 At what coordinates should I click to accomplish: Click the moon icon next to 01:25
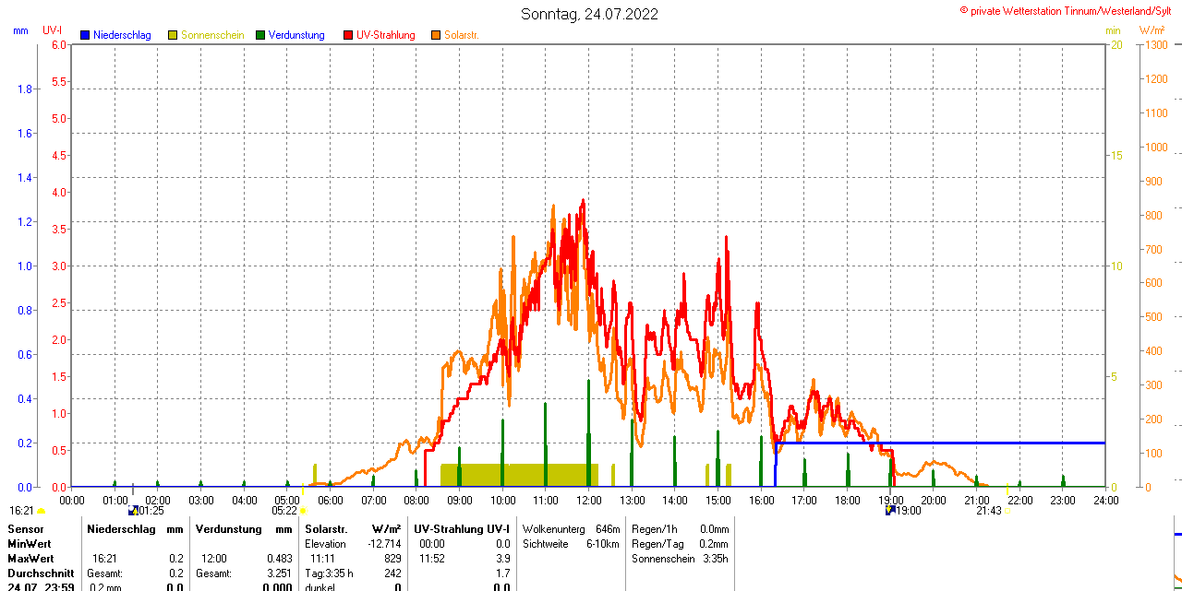(133, 510)
